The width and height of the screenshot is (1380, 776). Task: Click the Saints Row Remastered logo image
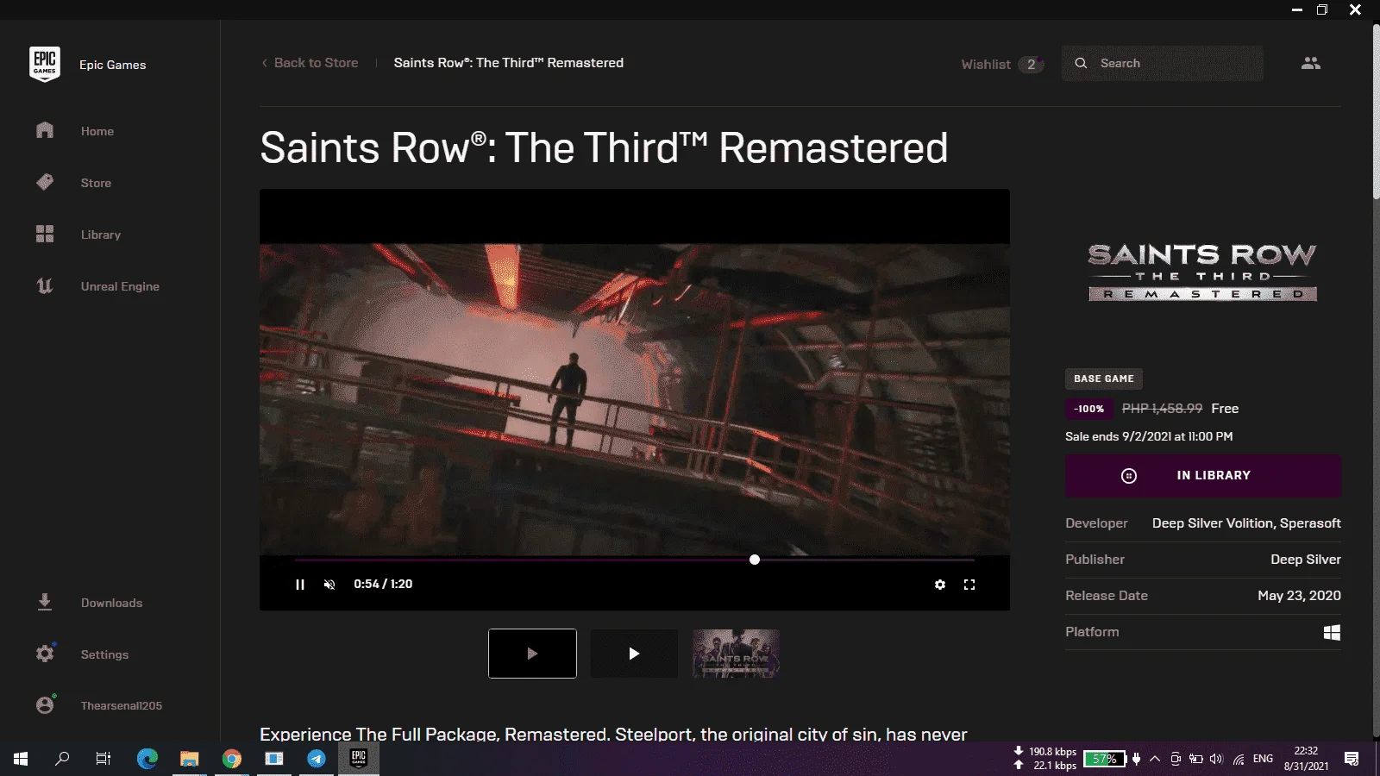coord(1202,272)
